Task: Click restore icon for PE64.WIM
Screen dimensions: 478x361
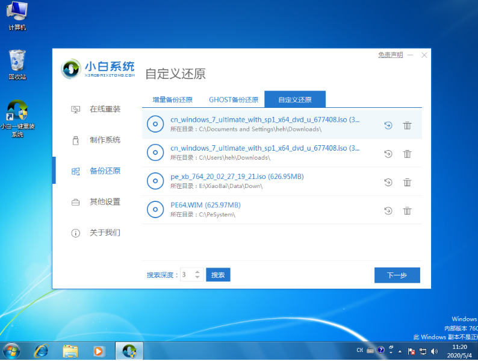Action: coord(388,210)
